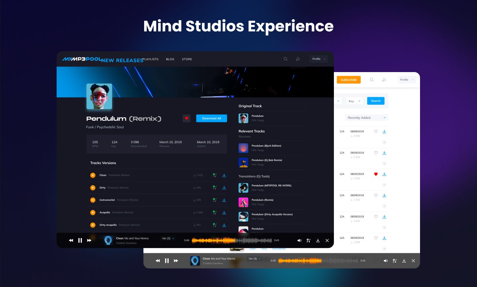Close the dark window player bar

(x=327, y=240)
